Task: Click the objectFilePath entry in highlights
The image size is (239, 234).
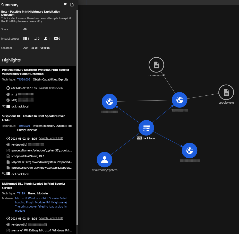Action: click(x=41, y=162)
